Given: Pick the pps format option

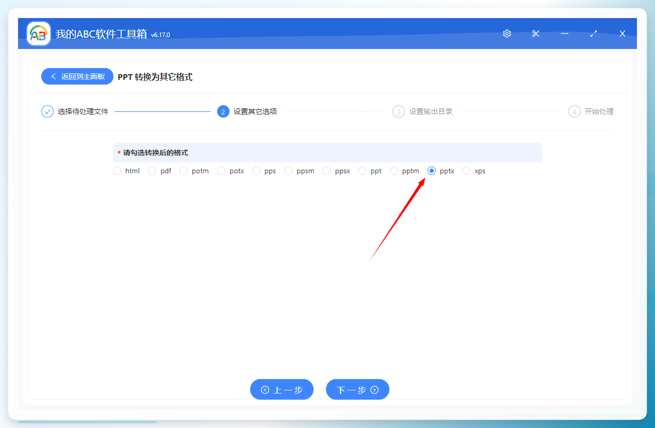Looking at the screenshot, I should 256,171.
